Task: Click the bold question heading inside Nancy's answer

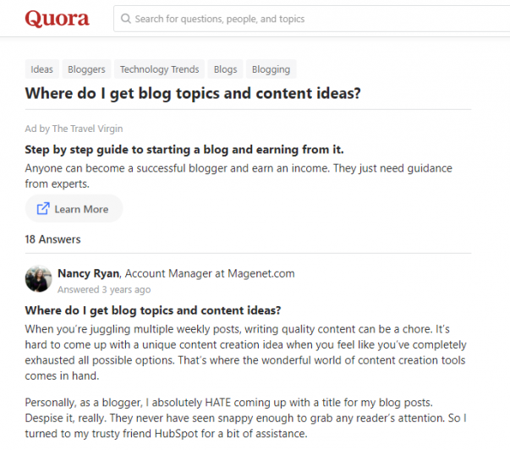Action: pos(153,310)
